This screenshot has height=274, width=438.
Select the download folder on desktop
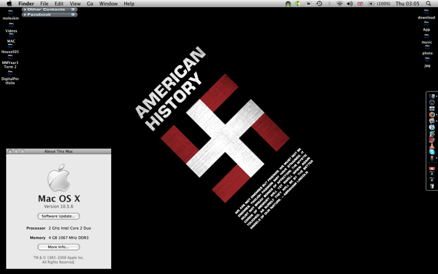[427, 15]
